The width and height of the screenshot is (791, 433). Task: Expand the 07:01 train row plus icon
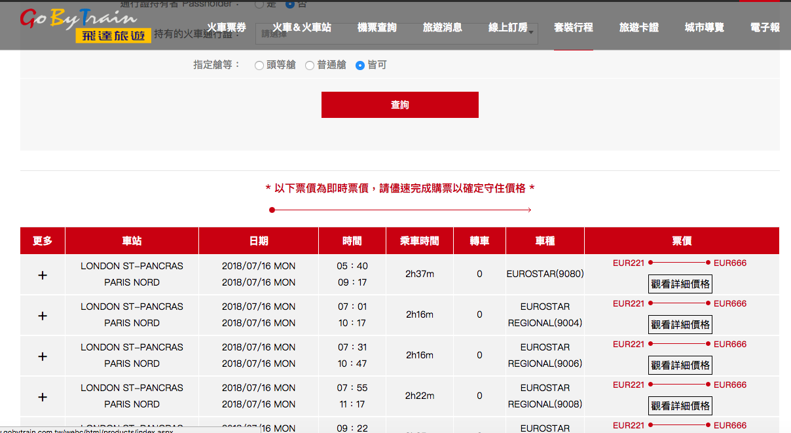[x=43, y=316]
